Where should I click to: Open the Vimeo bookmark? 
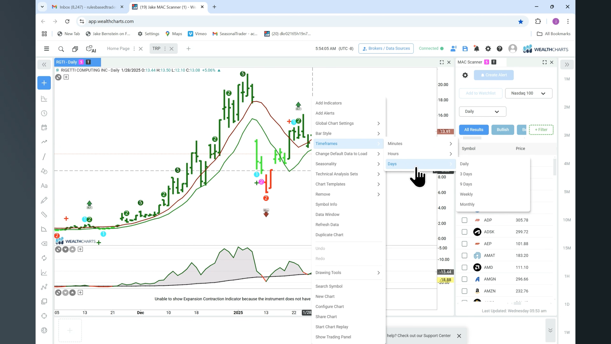pos(197,34)
